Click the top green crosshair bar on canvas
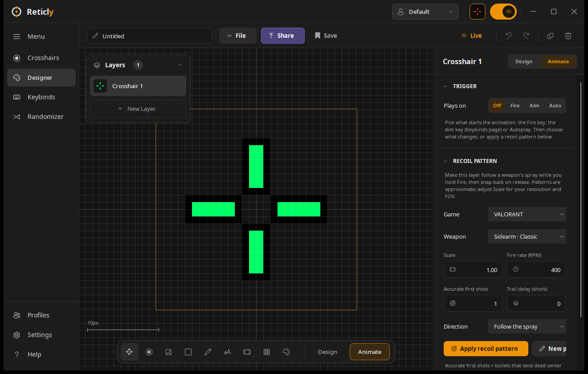The height and width of the screenshot is (374, 588). tap(256, 167)
